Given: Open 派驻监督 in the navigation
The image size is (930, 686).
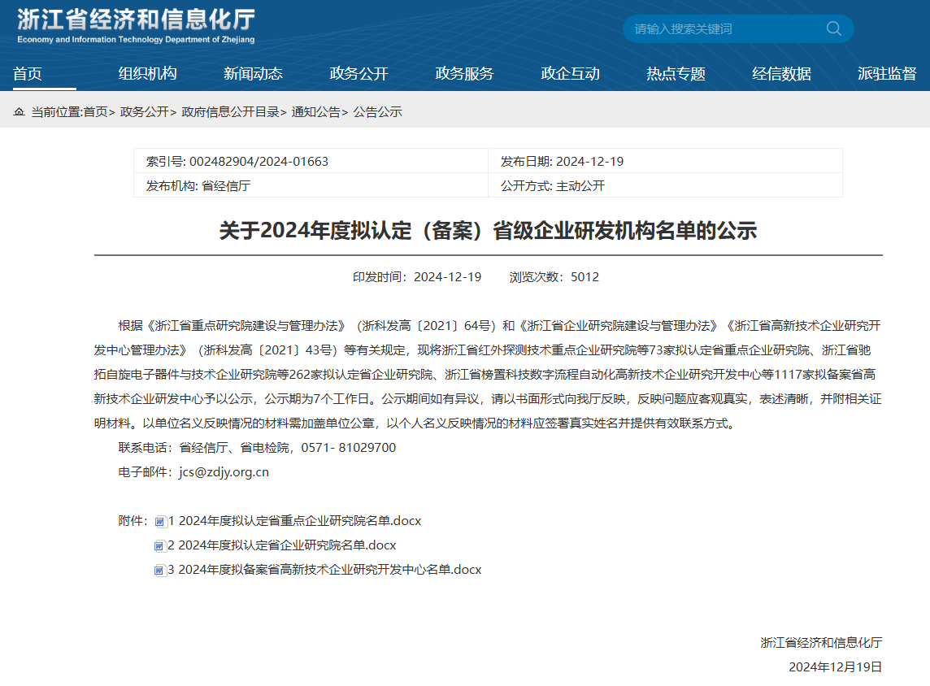Looking at the screenshot, I should point(887,74).
